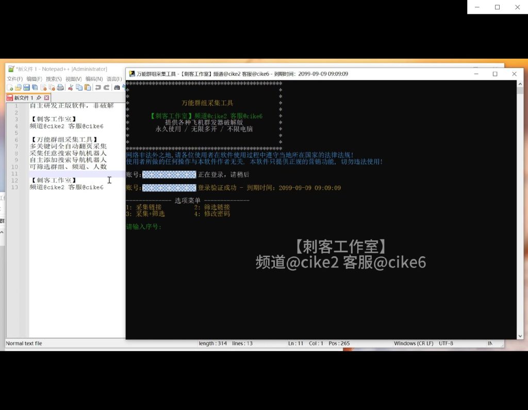Click the console scrollbar down arrow
Screen dimensions: 528x410
pyautogui.click(x=520, y=336)
